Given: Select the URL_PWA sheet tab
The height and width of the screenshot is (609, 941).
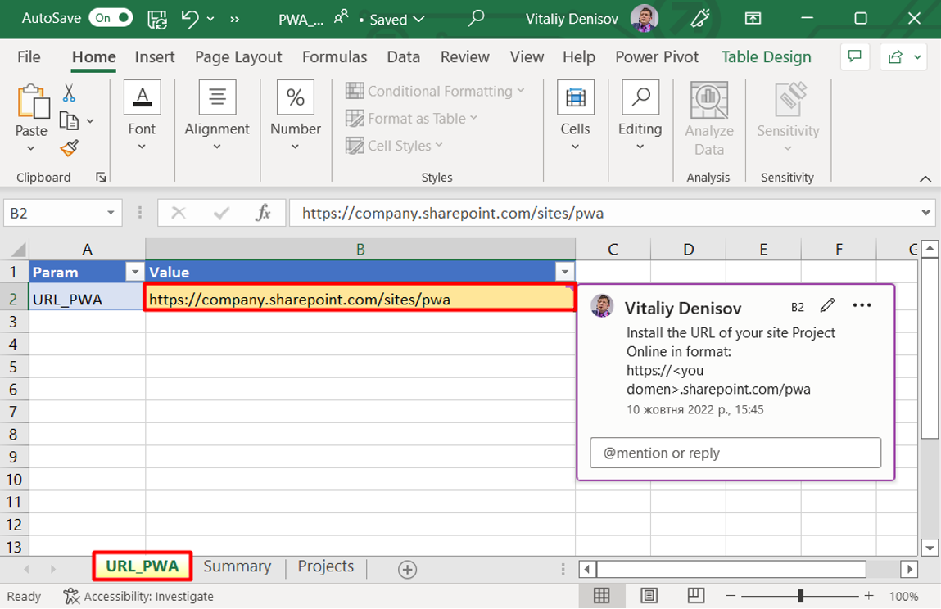Looking at the screenshot, I should click(x=143, y=566).
